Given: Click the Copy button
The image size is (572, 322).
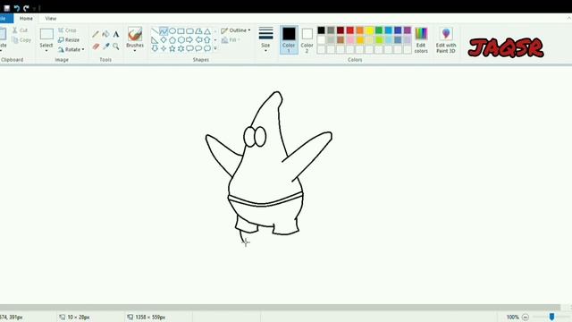Looking at the screenshot, I should coord(21,39).
